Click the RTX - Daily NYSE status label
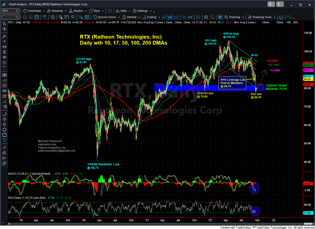 coord(19,22)
